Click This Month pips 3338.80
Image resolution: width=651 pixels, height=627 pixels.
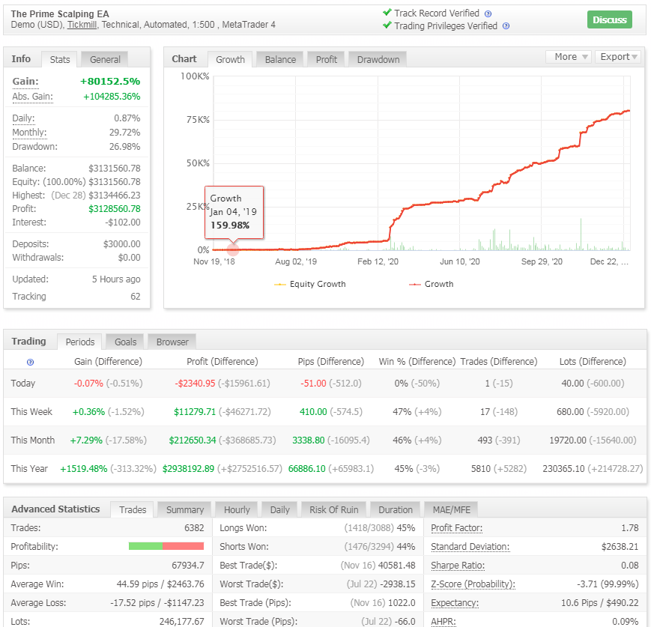point(309,440)
